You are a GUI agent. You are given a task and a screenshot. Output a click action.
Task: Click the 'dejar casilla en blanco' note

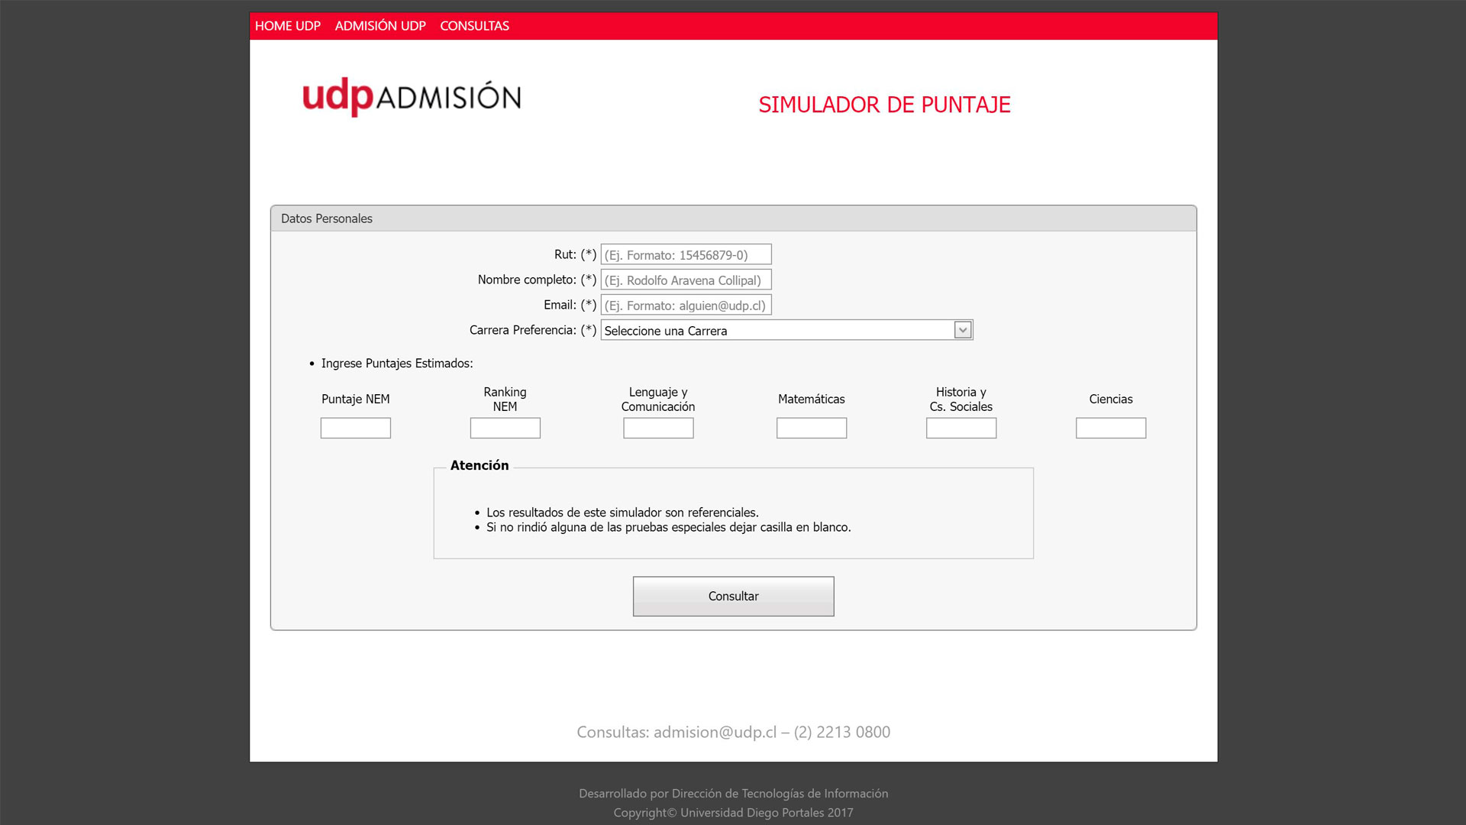point(668,527)
